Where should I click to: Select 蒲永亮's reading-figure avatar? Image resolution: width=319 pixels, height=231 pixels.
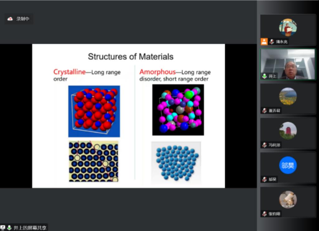[288, 27]
